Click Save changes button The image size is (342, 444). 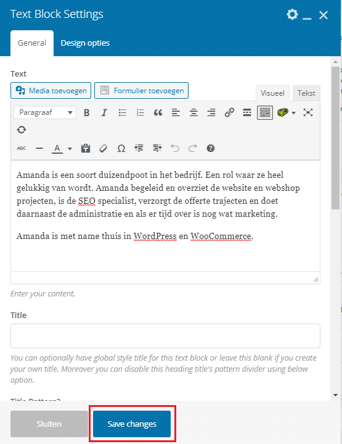(132, 424)
